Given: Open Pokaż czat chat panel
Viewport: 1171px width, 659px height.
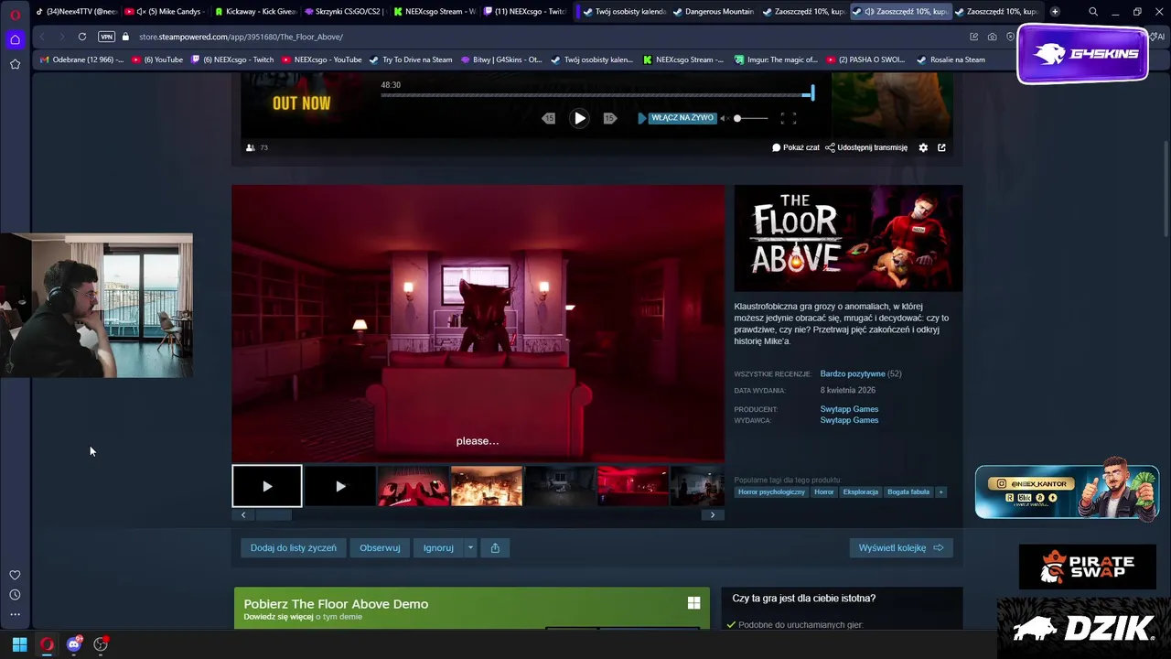Looking at the screenshot, I should pos(796,147).
